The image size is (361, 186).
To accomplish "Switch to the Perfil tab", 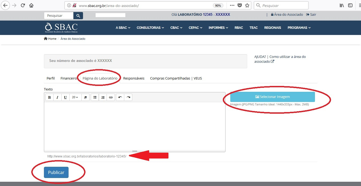I will (x=51, y=78).
